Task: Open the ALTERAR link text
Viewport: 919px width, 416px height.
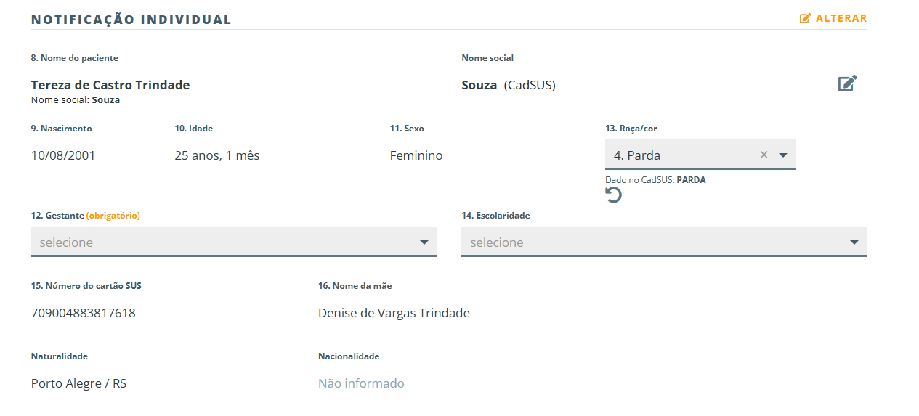Action: 841,18
